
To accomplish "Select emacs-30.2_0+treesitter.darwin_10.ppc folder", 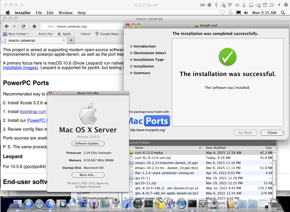I will 201,163.
